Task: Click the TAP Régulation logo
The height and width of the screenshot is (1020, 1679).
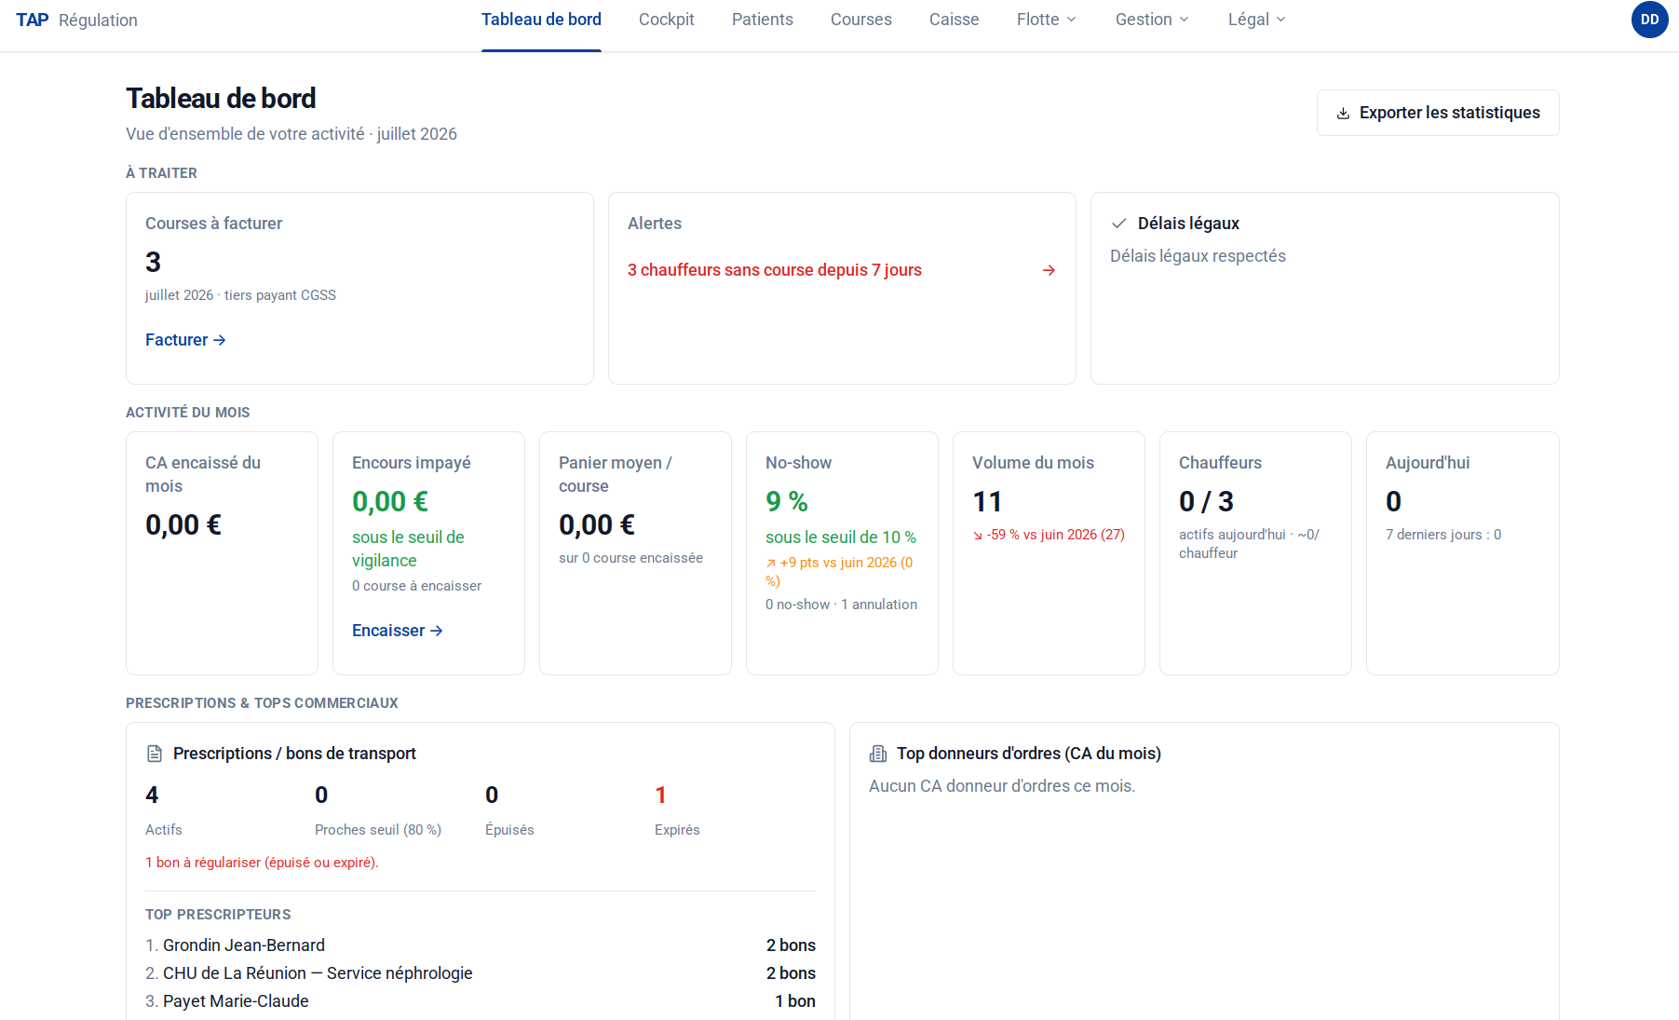Action: [76, 20]
